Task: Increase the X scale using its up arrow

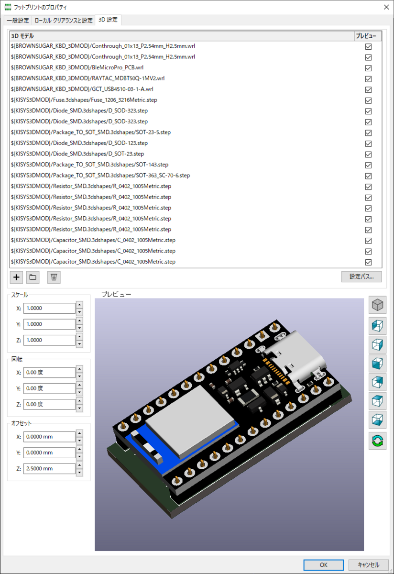Action: click(79, 305)
